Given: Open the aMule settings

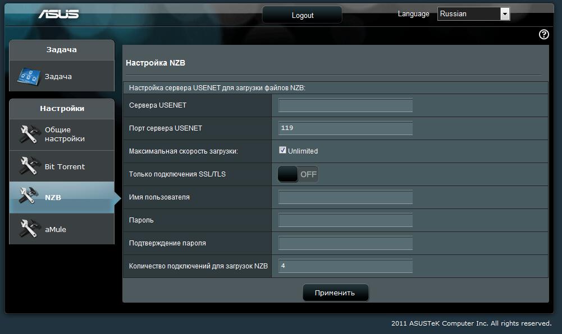Looking at the screenshot, I should tap(62, 229).
